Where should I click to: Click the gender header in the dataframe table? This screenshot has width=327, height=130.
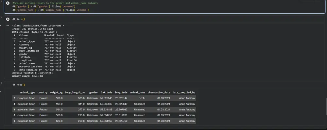click(x=94, y=92)
